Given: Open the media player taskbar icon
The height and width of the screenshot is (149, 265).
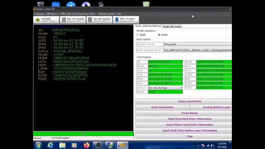Looking at the screenshot, I should pos(74,145).
